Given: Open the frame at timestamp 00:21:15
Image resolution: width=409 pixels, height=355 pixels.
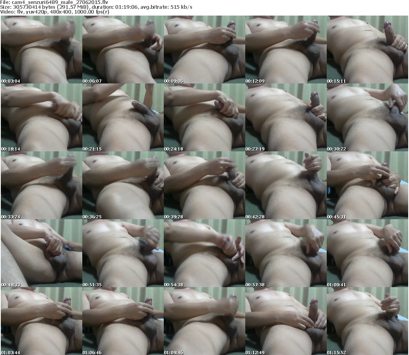Looking at the screenshot, I should (123, 117).
